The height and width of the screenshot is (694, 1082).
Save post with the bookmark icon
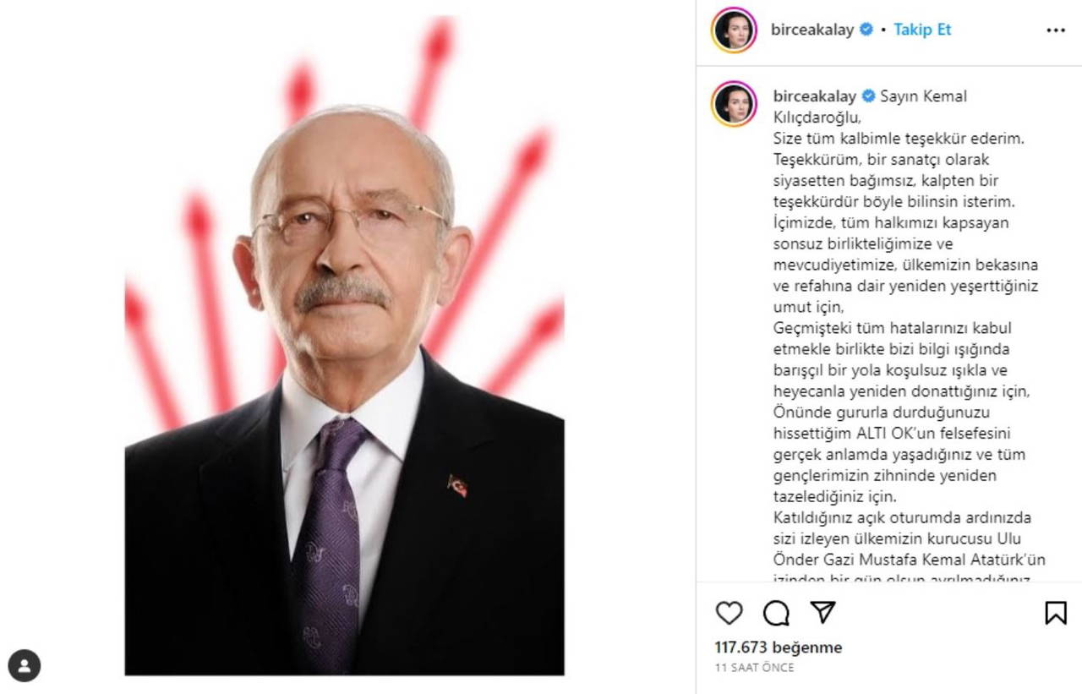(x=1056, y=613)
